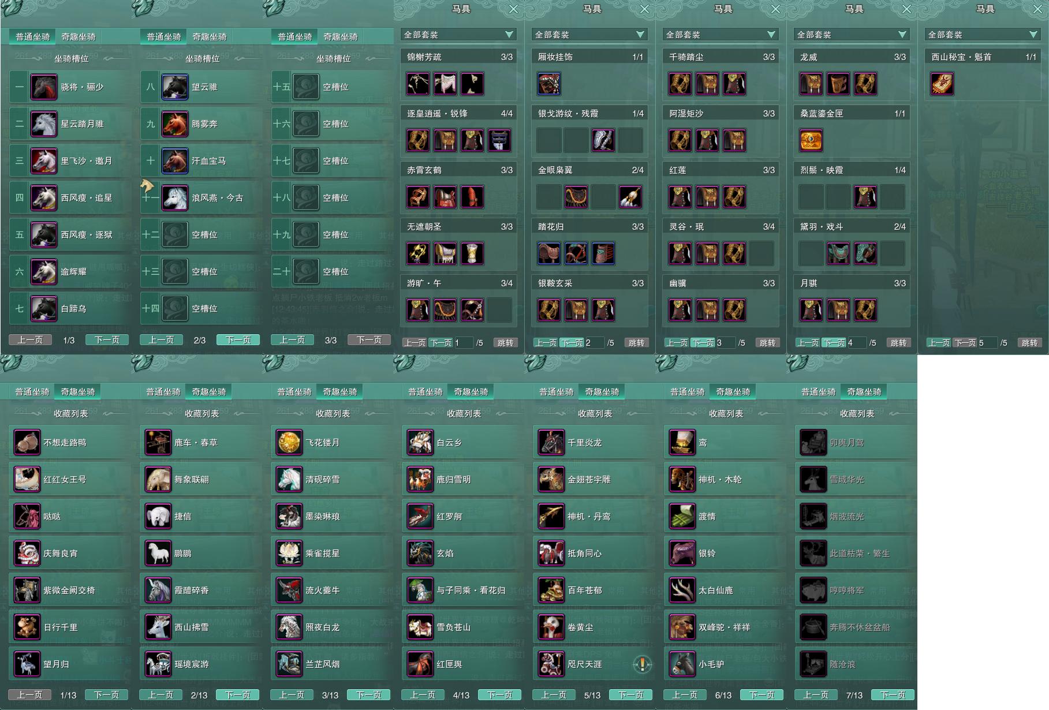Click 跳转 on 马具 page 1 panel

click(x=505, y=343)
